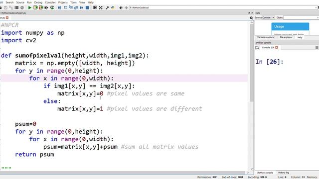
Task: Click the editor scrollbar up arrow
Action: [252, 22]
